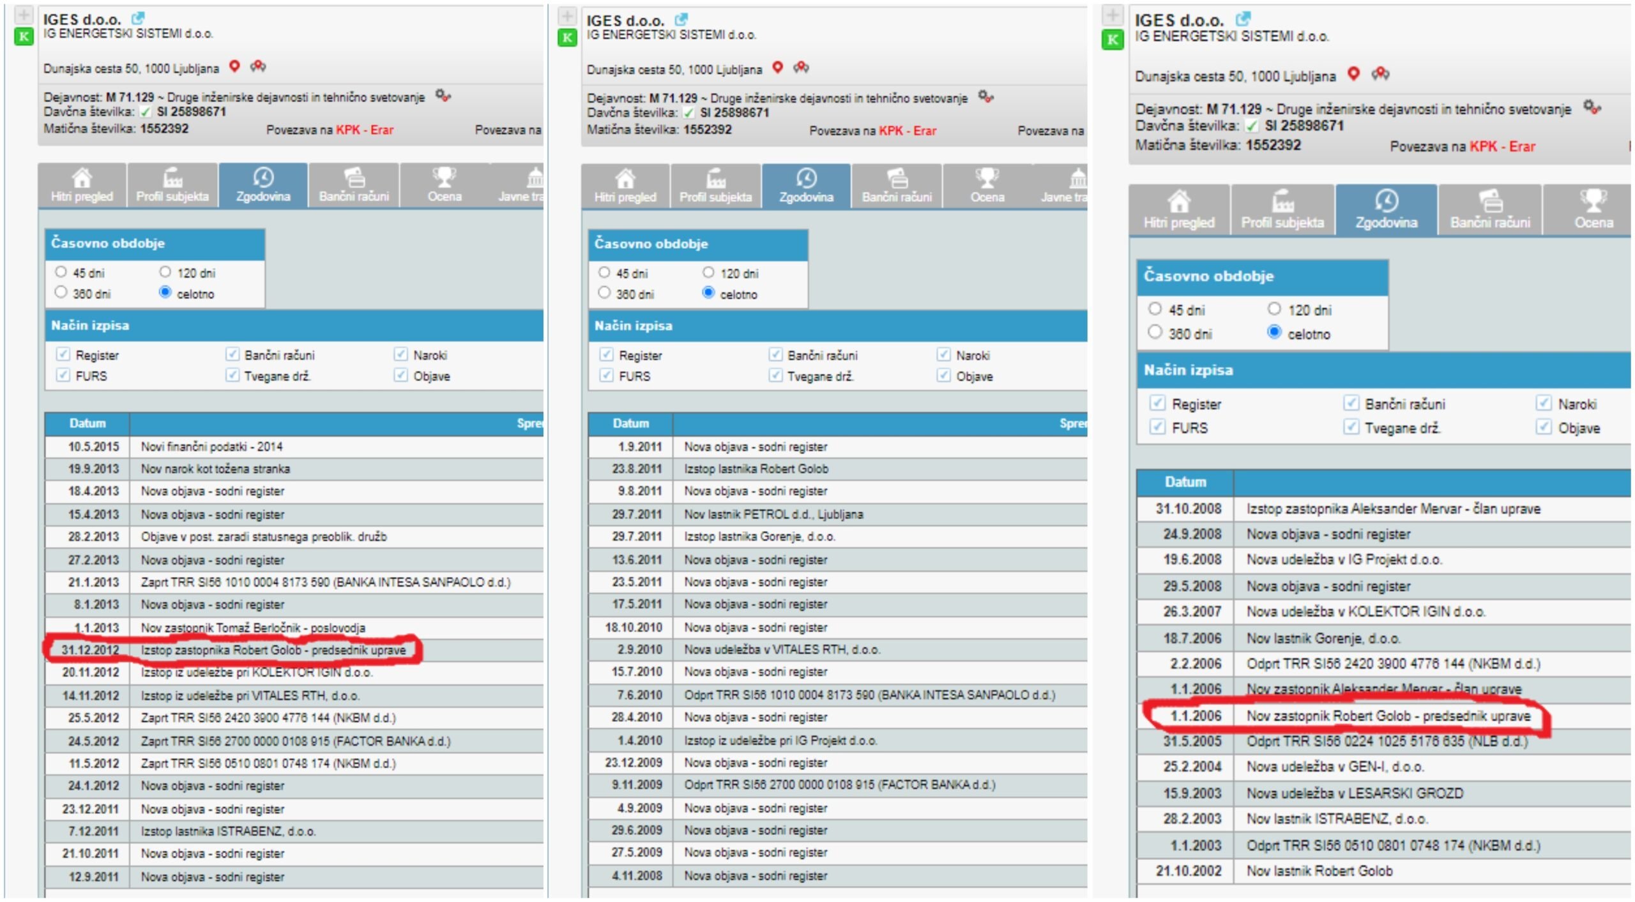Click the green K badge in left panel
1635x902 pixels.
click(x=24, y=36)
